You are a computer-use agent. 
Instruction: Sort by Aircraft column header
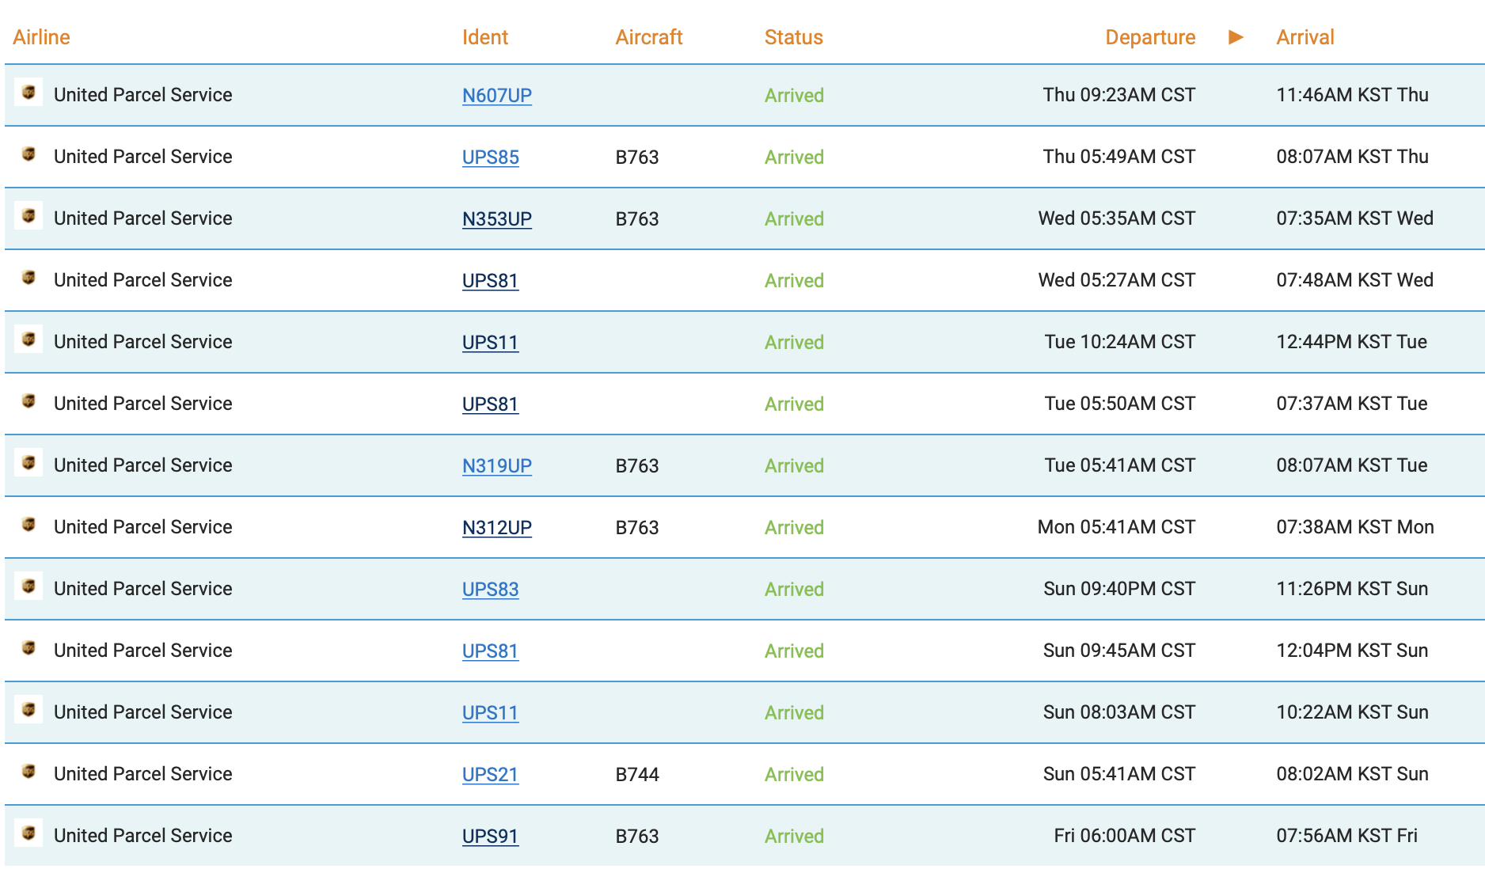[649, 37]
